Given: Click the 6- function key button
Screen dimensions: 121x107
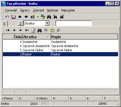Looking at the screenshot, I should tap(94, 98).
